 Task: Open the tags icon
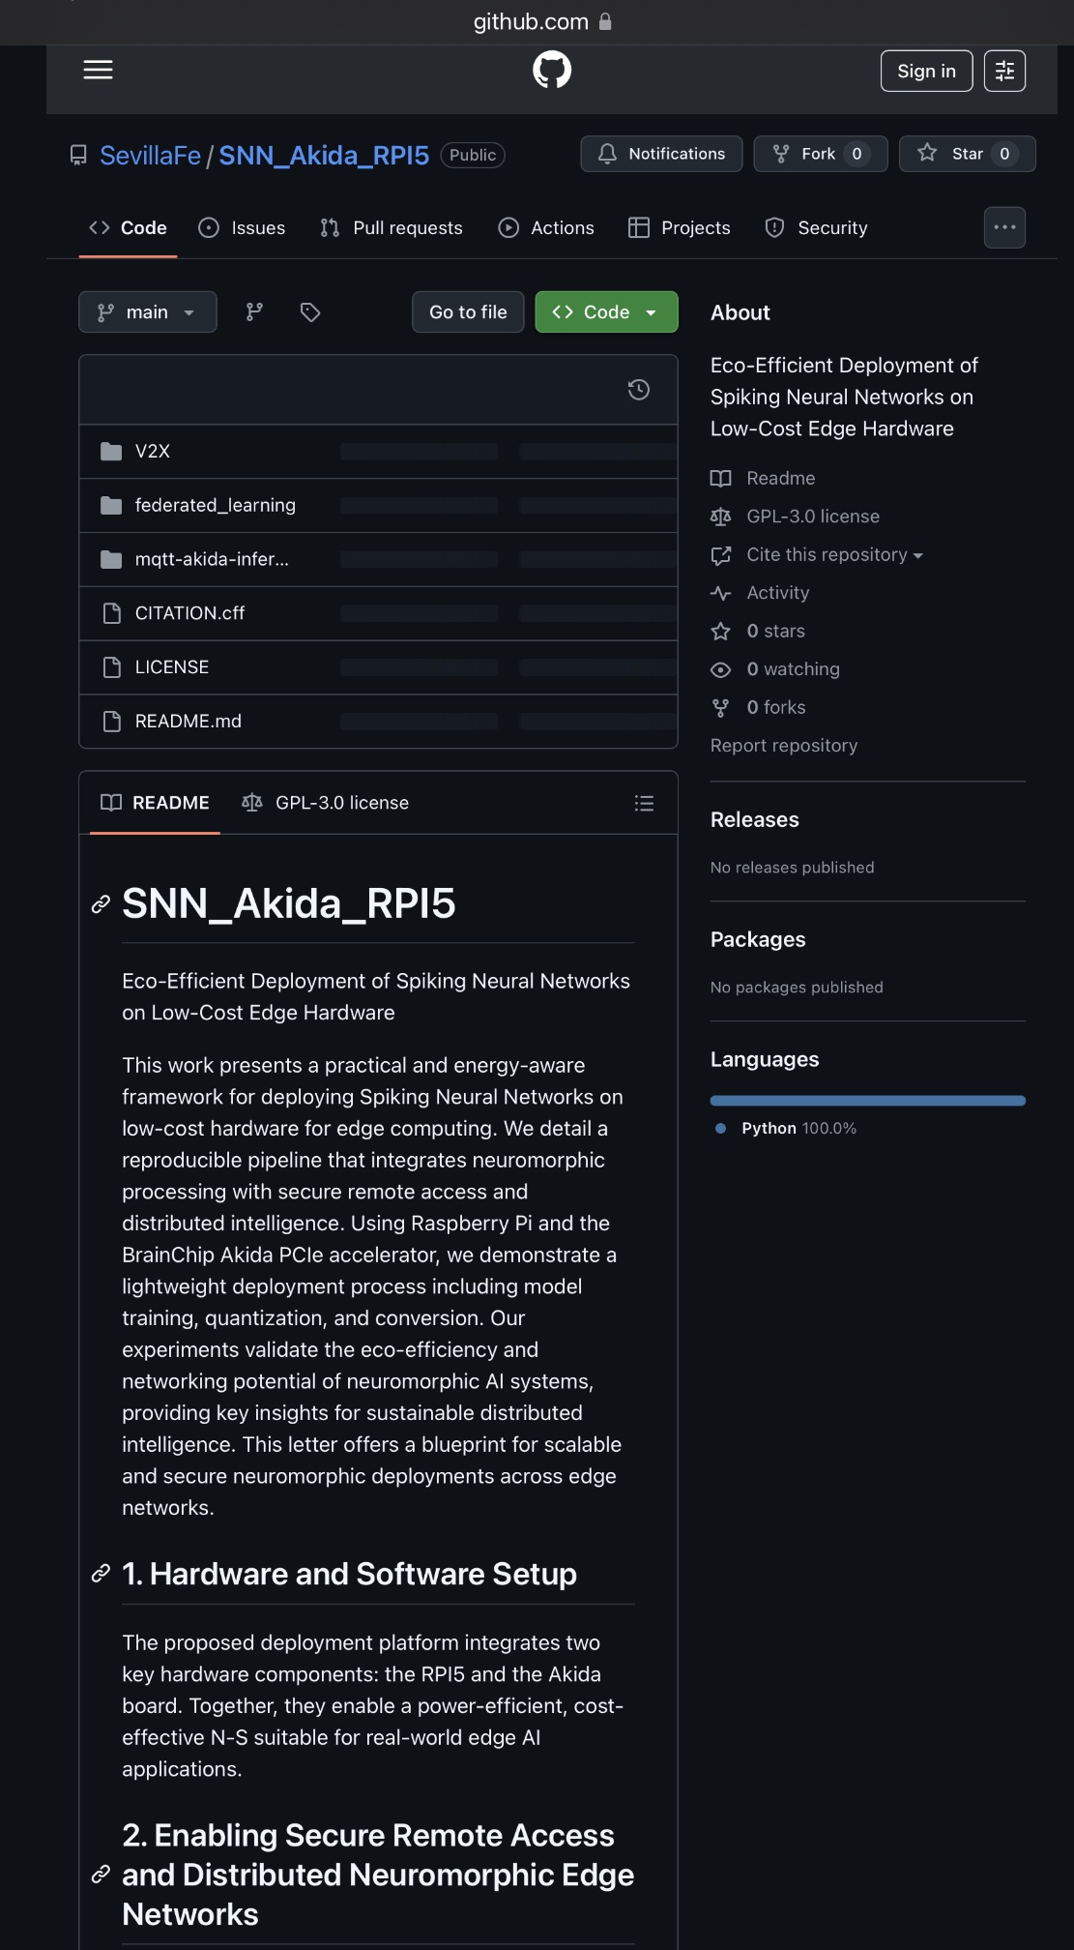pos(310,311)
